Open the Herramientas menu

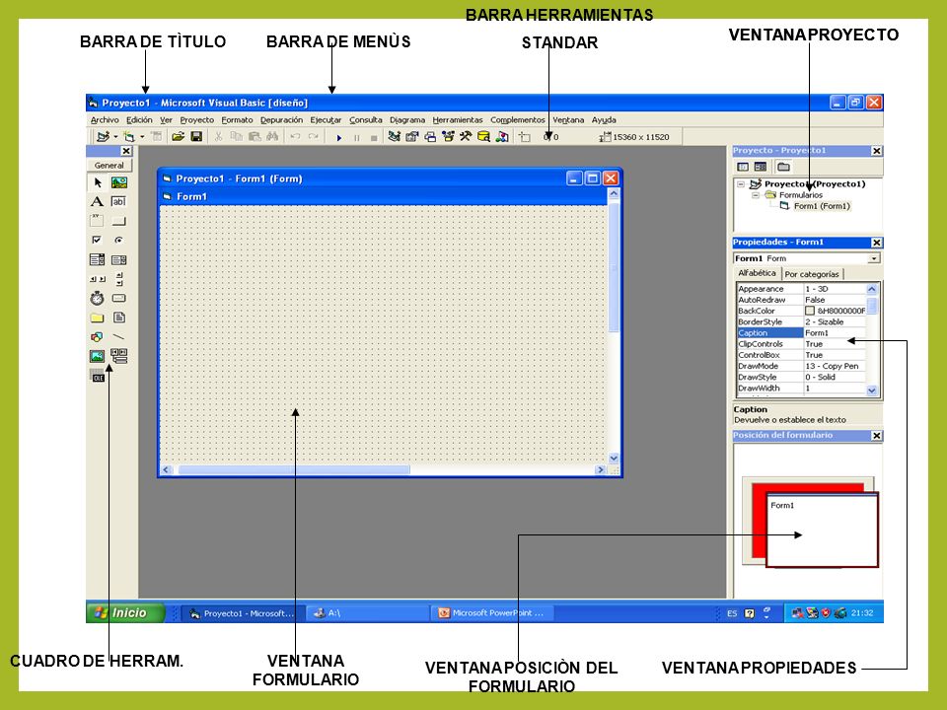click(x=457, y=120)
